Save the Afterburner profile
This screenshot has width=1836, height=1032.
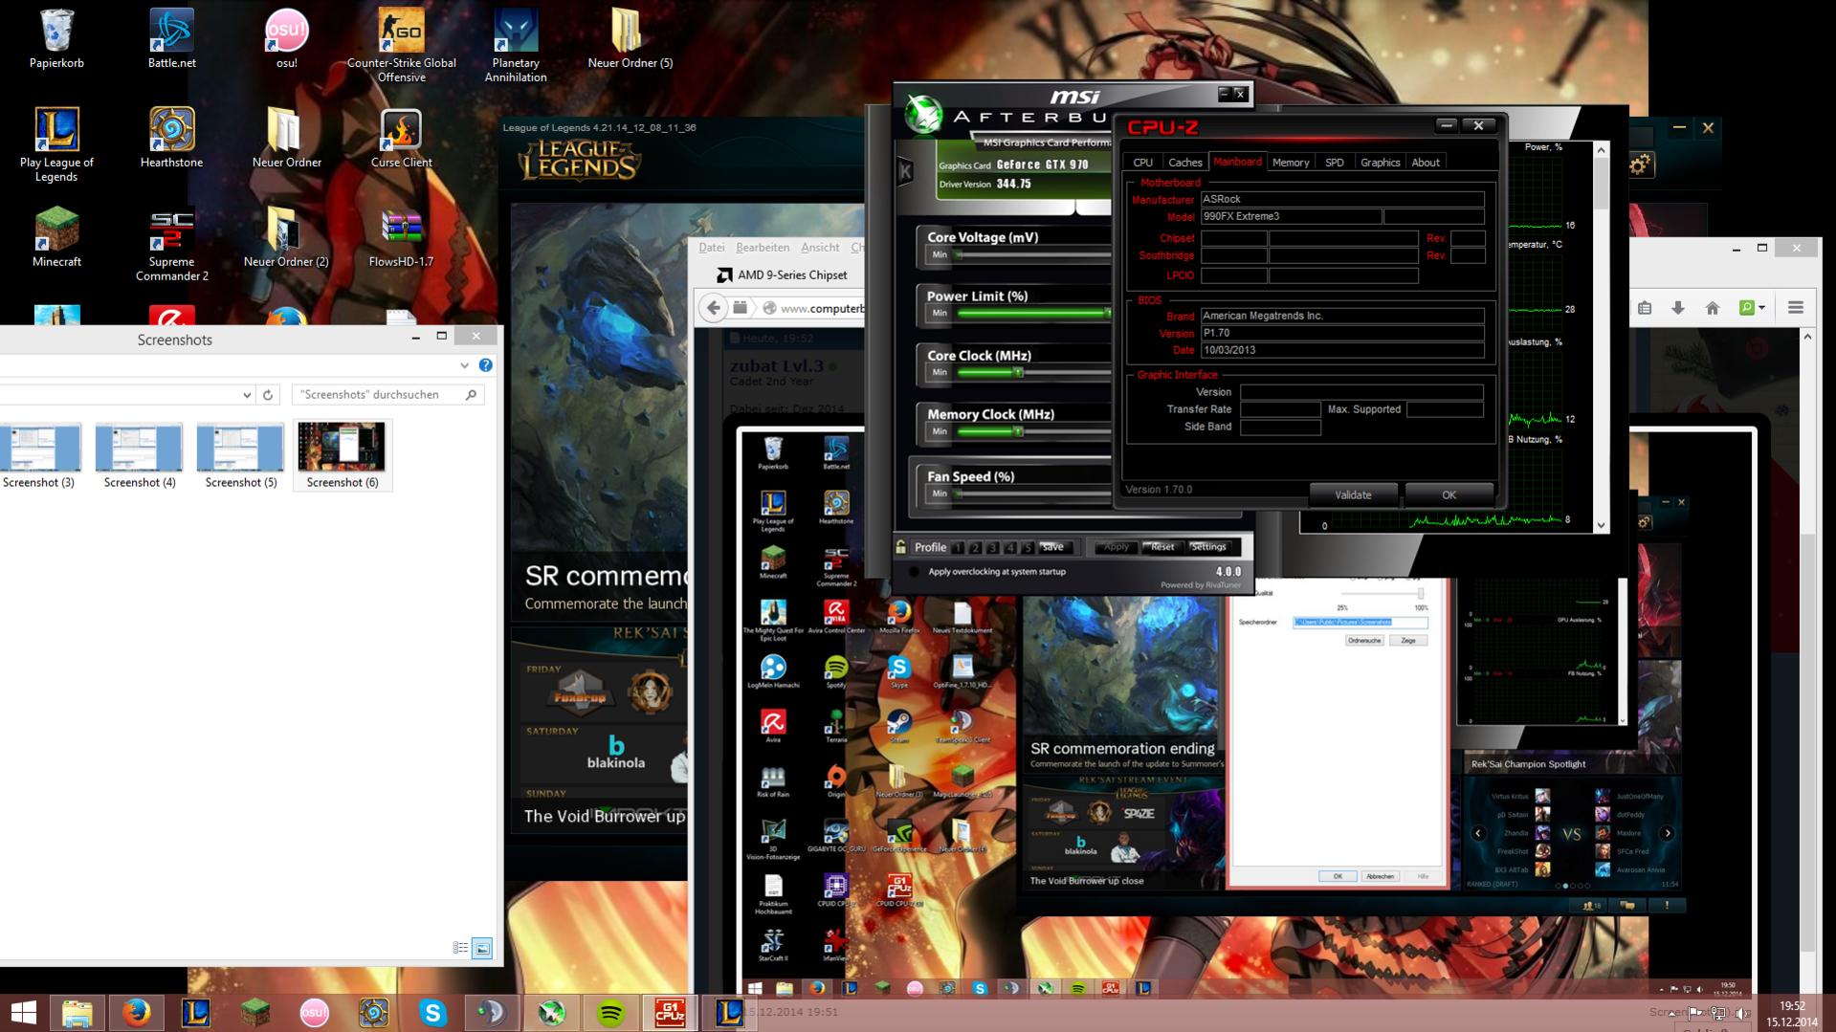click(1053, 547)
